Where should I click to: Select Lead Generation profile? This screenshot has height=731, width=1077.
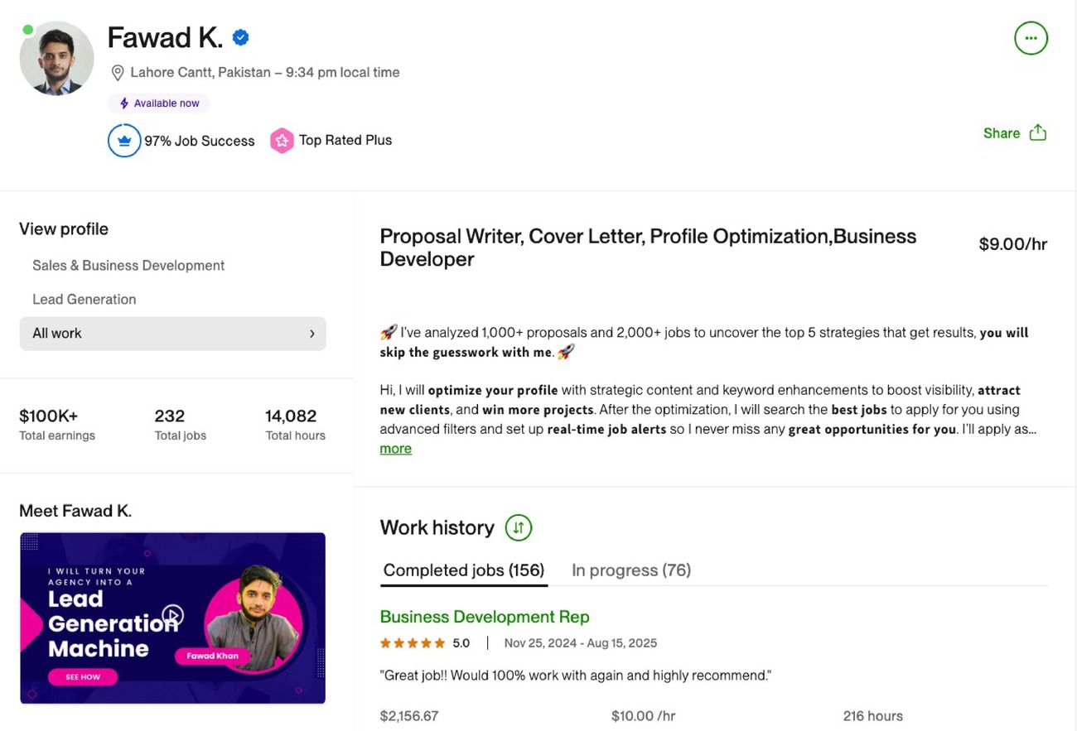(84, 300)
